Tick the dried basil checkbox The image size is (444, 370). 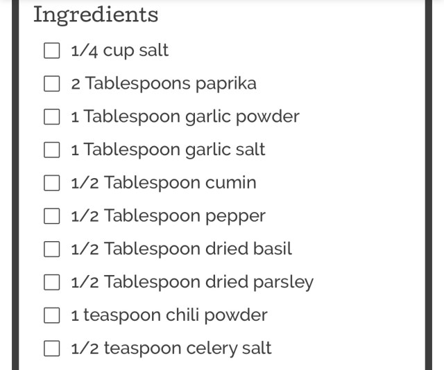pos(52,249)
